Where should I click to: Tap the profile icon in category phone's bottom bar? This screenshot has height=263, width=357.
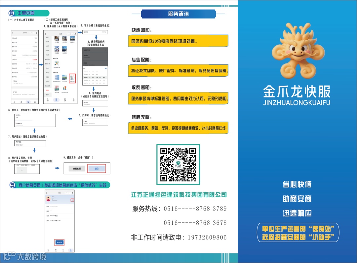tap(73, 100)
